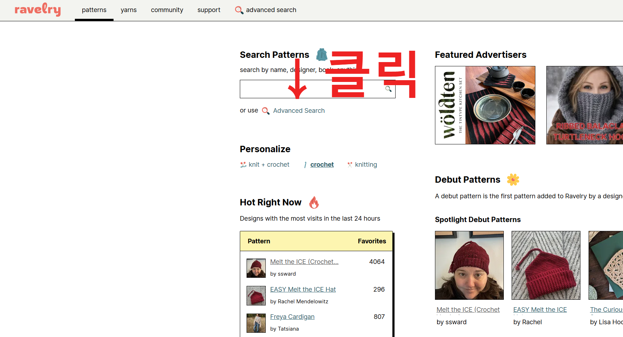Screen dimensions: 623x337
Task: Select the knitting preference
Action: [x=366, y=165]
